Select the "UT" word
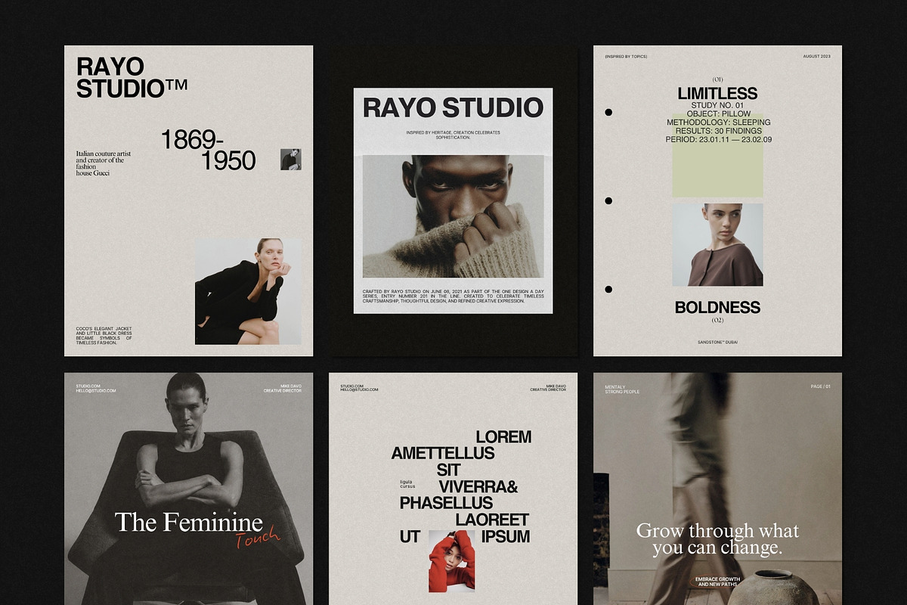The image size is (907, 605). pyautogui.click(x=410, y=537)
